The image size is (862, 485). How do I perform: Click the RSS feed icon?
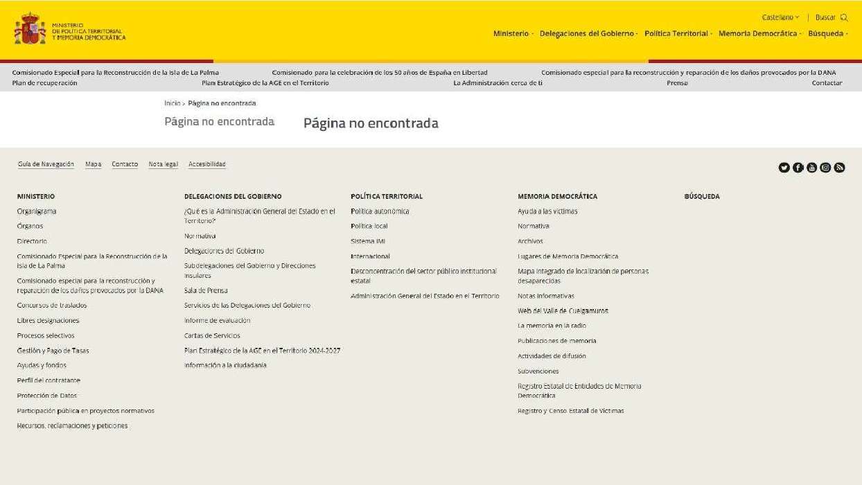point(839,168)
